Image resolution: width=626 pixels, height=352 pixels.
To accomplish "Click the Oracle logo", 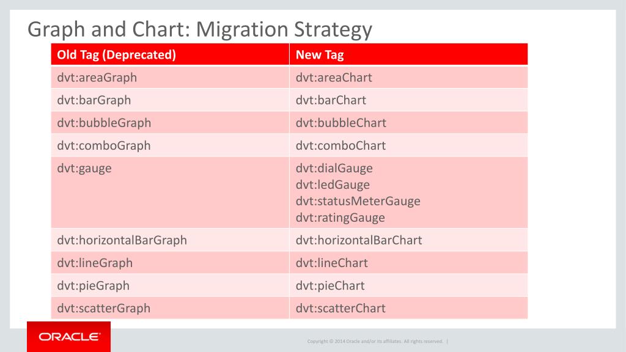I will pyautogui.click(x=68, y=337).
